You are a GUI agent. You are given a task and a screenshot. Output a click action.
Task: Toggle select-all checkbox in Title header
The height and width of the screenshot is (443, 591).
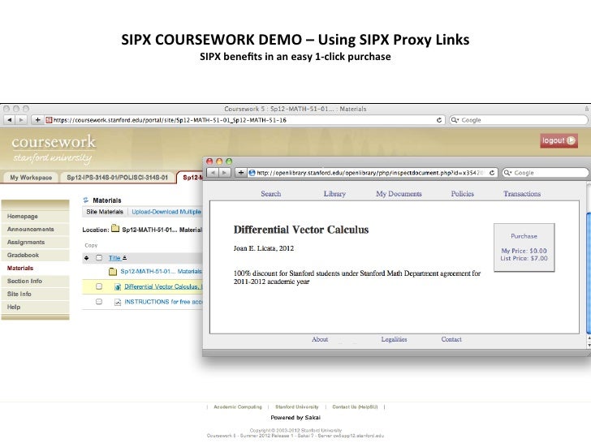click(99, 258)
